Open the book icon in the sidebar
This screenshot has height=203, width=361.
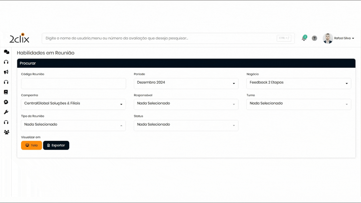(x=6, y=92)
